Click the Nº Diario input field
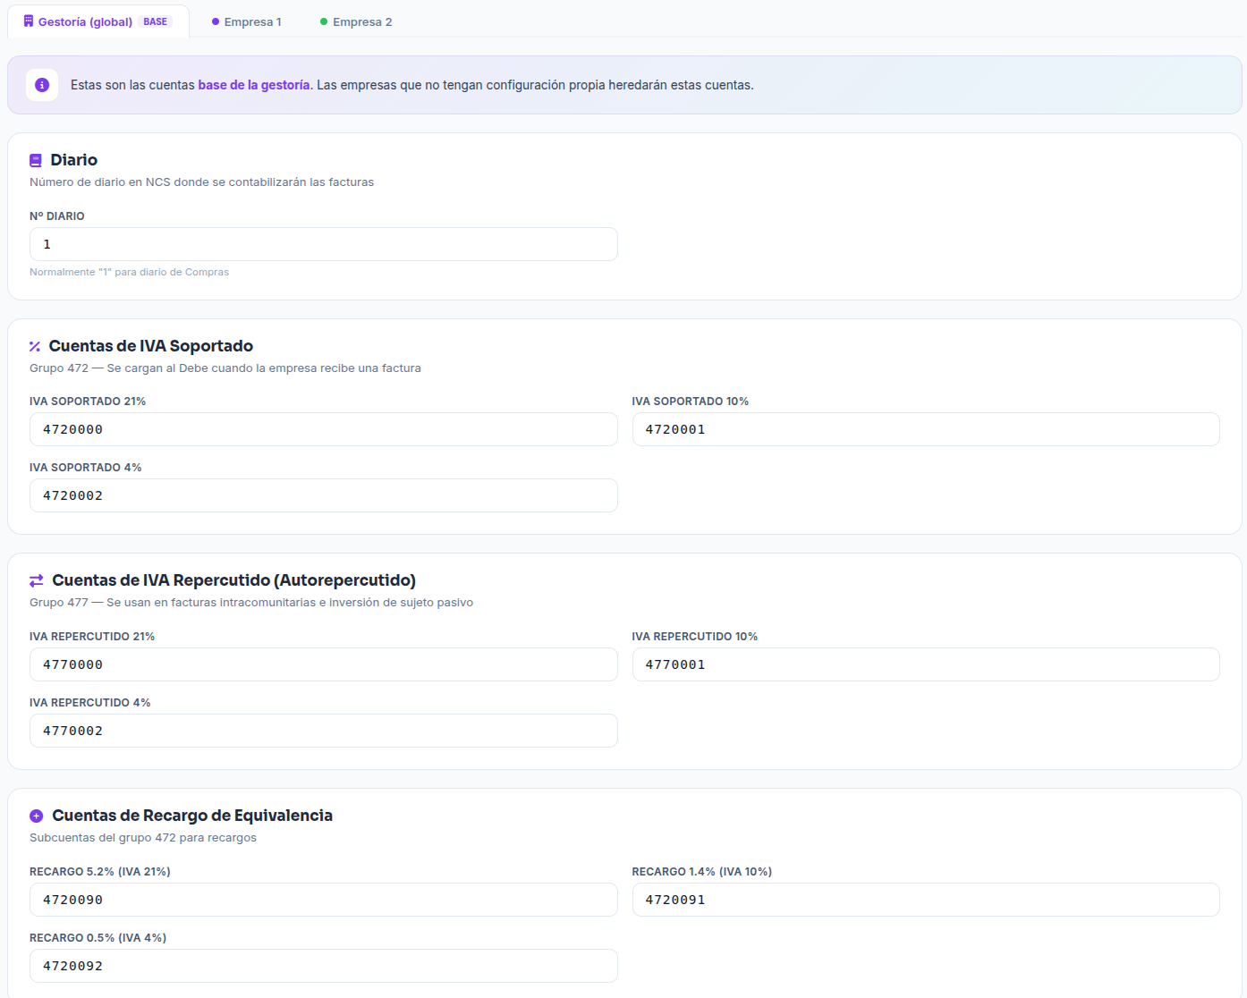Viewport: 1247px width, 998px height. click(x=323, y=244)
